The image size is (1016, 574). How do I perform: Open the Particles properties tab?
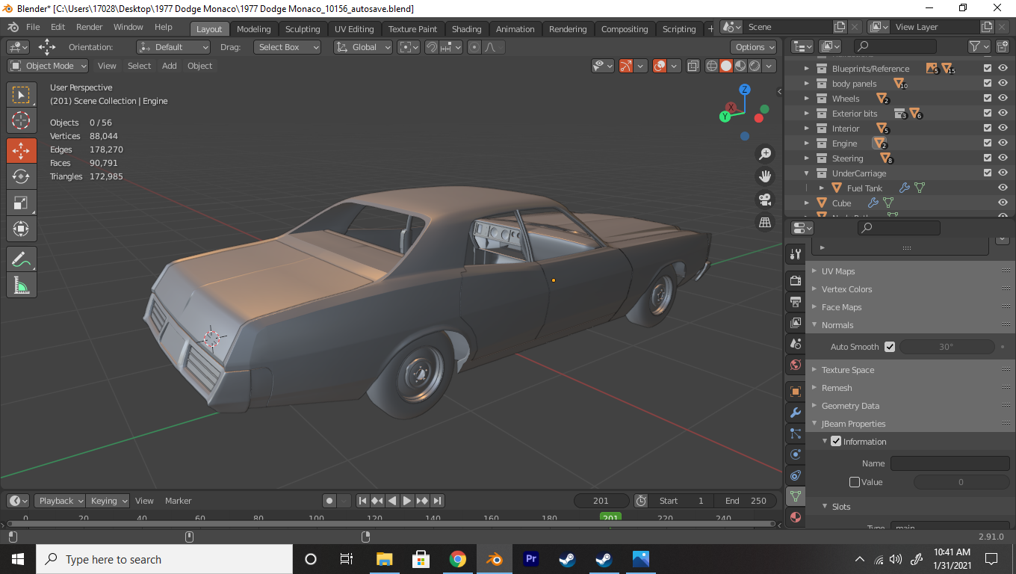[796, 433]
